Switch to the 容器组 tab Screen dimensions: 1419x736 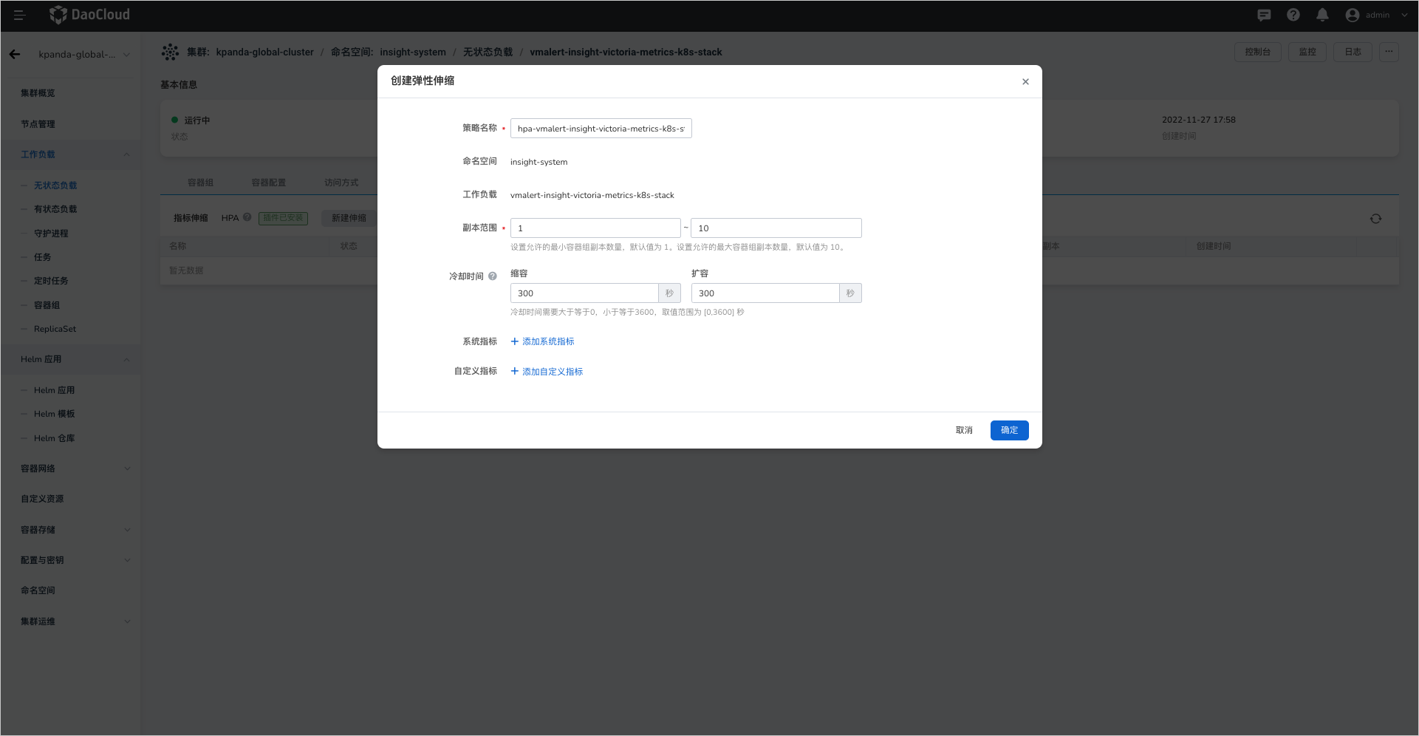tap(200, 183)
